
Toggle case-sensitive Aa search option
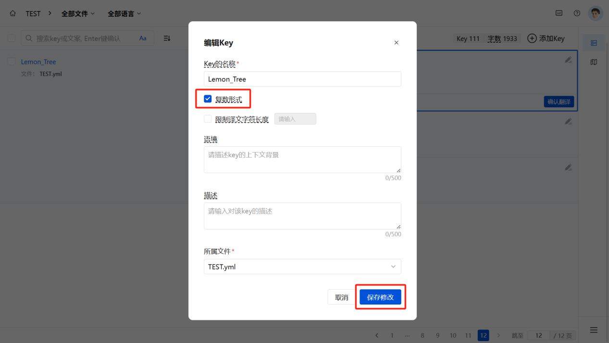(143, 38)
